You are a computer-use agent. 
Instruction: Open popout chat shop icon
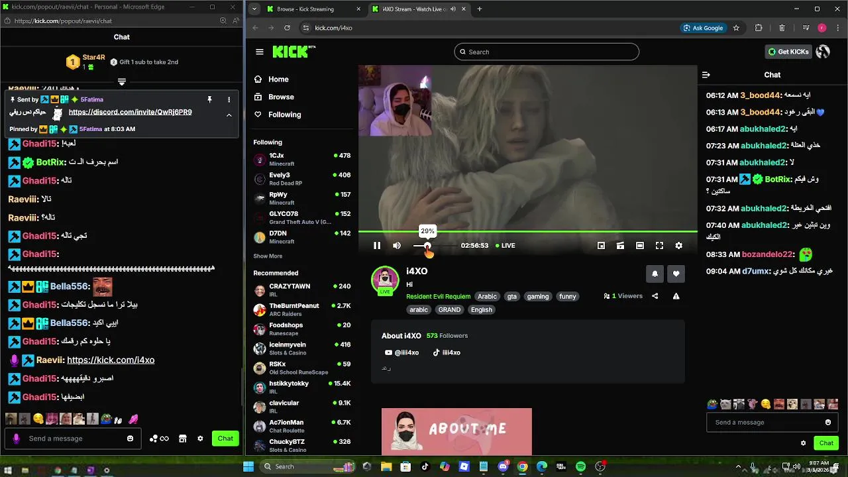tap(183, 439)
